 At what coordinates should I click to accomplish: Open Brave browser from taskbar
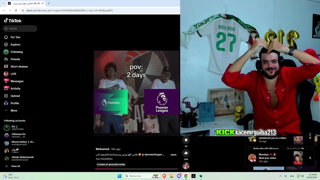[164, 176]
